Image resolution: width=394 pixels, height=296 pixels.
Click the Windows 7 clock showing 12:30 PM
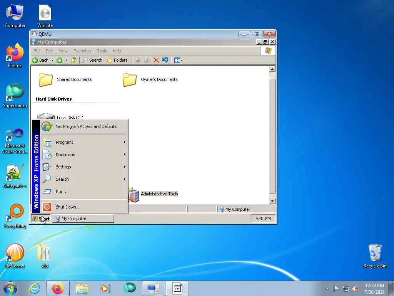point(374,289)
